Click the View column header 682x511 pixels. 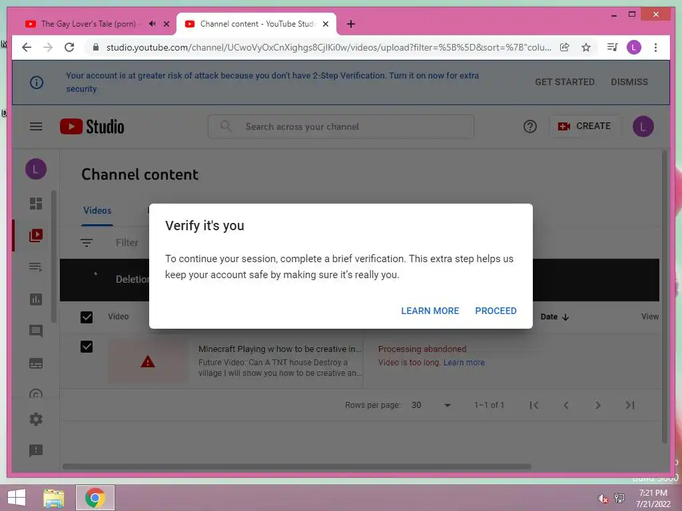[x=650, y=317]
